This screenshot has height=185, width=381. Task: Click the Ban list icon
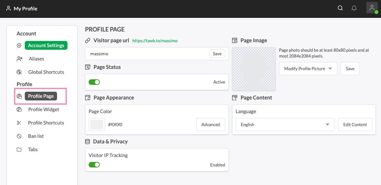click(x=19, y=136)
